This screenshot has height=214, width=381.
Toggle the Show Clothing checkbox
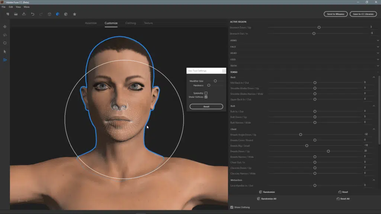click(x=232, y=207)
